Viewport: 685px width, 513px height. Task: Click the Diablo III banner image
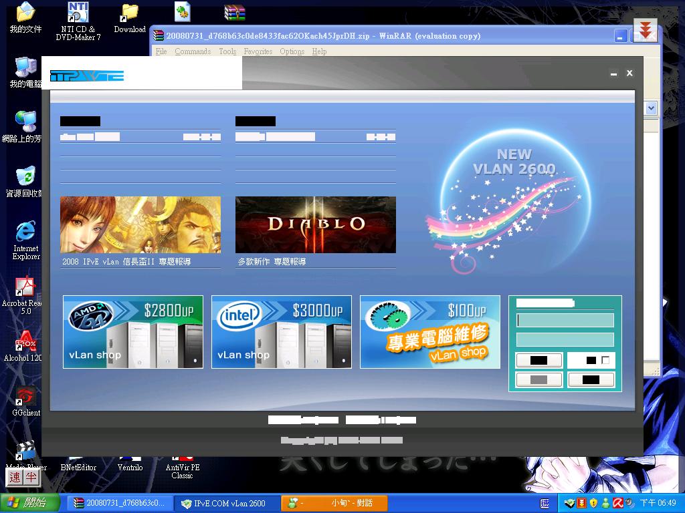pos(316,224)
